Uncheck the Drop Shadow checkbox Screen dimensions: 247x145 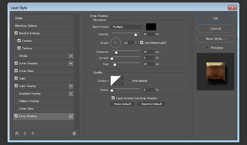pos(16,116)
